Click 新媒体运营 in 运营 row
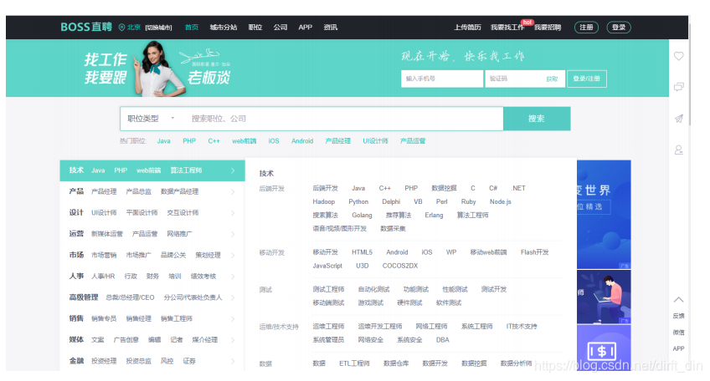Screen dimensions: 710x381 (107, 234)
